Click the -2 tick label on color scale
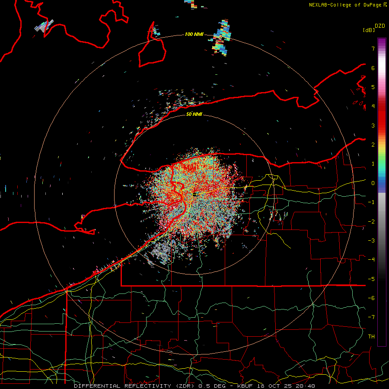Viewport: 389px width, 389px height. (371, 222)
